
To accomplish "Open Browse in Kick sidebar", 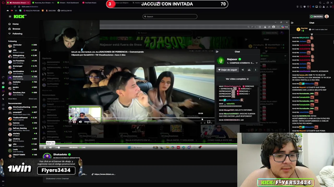I will [16, 29].
